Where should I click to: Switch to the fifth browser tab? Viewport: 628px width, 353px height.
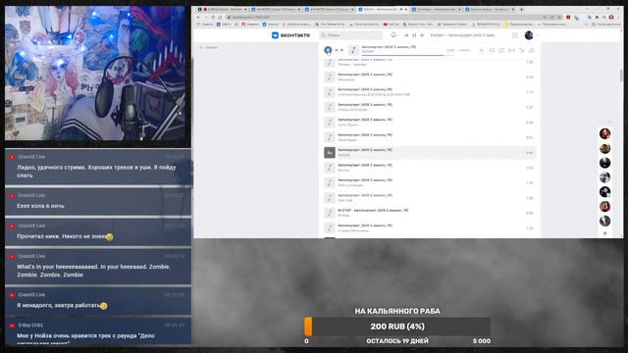[436, 9]
